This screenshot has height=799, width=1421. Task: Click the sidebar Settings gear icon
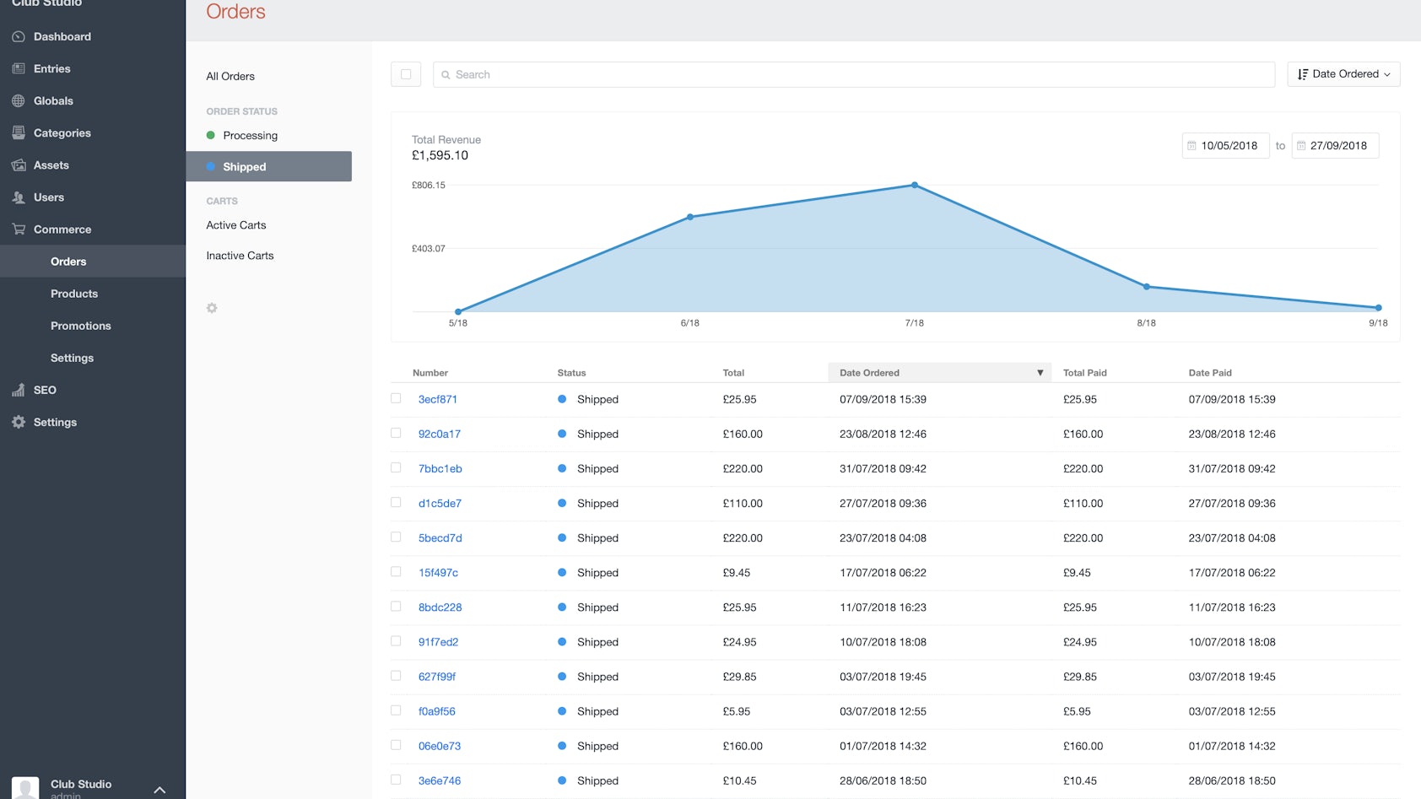19,422
